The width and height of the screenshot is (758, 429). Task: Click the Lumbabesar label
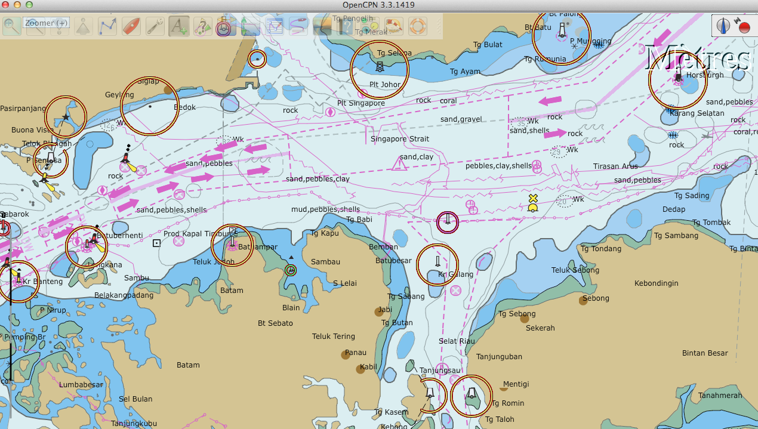coord(81,385)
